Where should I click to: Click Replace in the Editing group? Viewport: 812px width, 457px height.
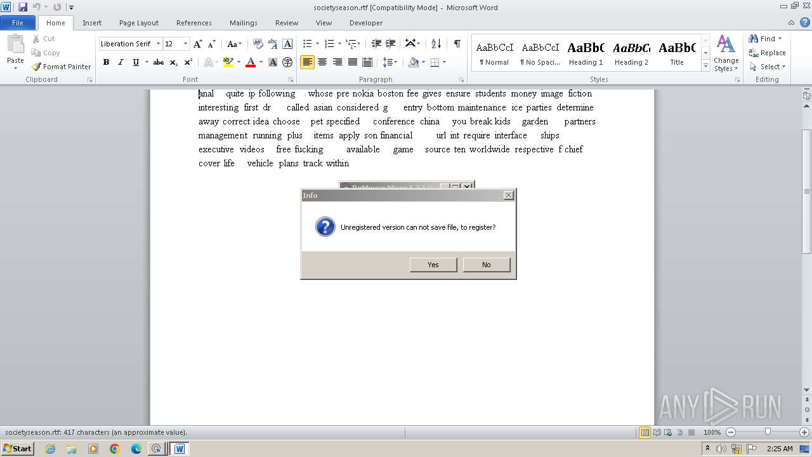coord(767,53)
